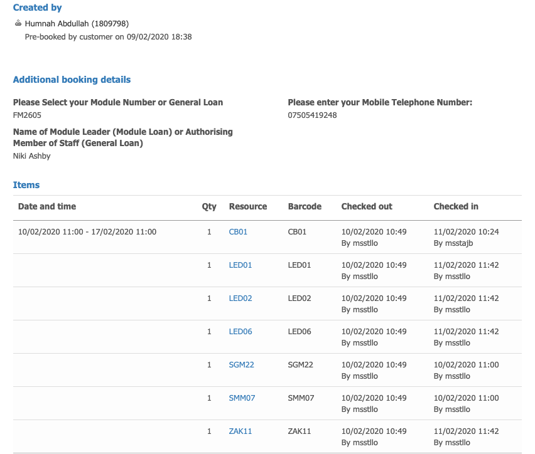Click the Date and time column header
Screen dimensions: 535x454
pyautogui.click(x=46, y=206)
